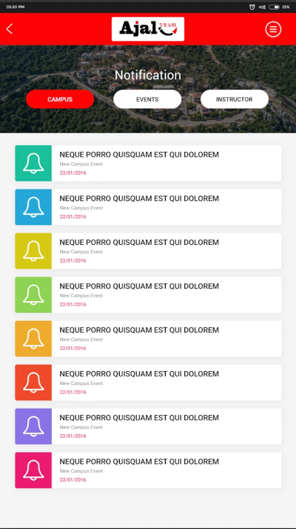Open the notification with the green bell icon

click(x=148, y=295)
